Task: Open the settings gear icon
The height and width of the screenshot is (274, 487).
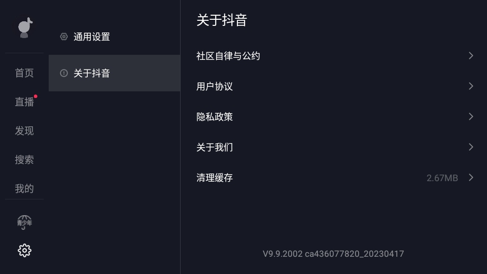Action: pyautogui.click(x=24, y=250)
